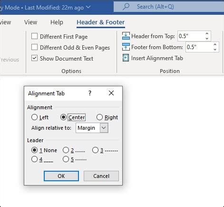Confirm dialog with OK button

(x=61, y=176)
